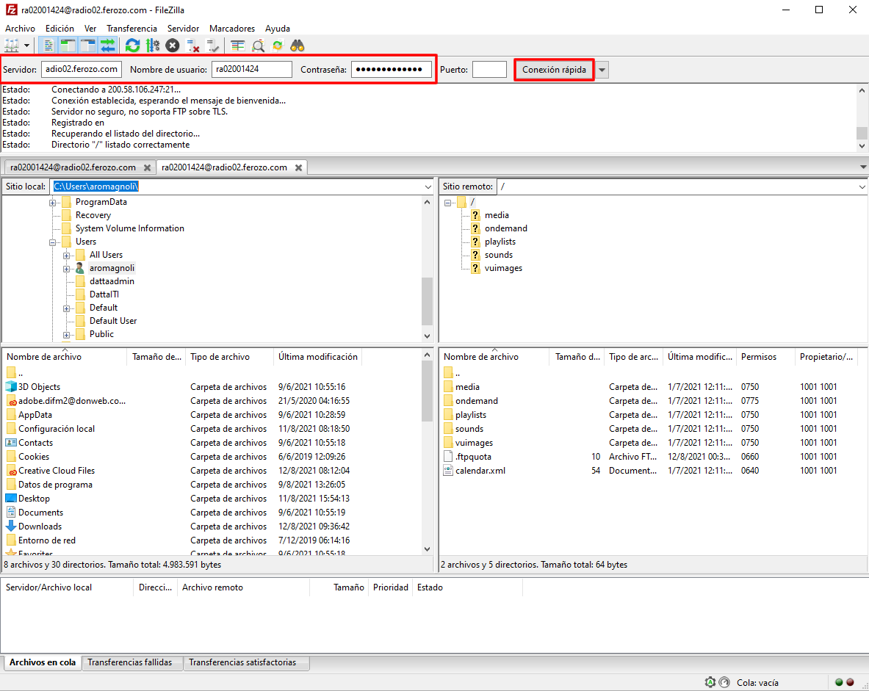Expand the Public folder node
869x691 pixels.
pos(67,335)
